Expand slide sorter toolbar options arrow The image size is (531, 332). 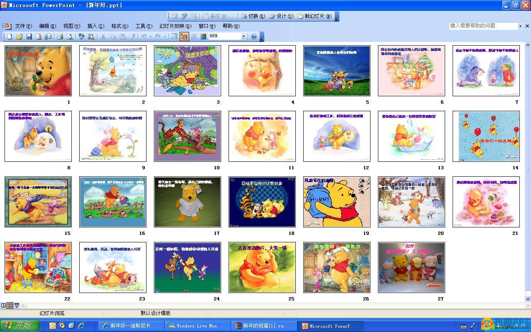pyautogui.click(x=337, y=17)
